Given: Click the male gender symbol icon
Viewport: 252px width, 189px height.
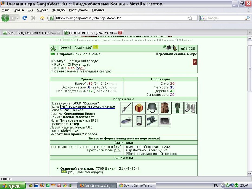Looking at the screenshot, I should pyautogui.click(x=164, y=47).
